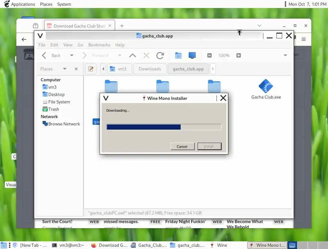Image resolution: width=328 pixels, height=249 pixels.
Task: Open Browse Network in the sidebar
Action: [61, 124]
